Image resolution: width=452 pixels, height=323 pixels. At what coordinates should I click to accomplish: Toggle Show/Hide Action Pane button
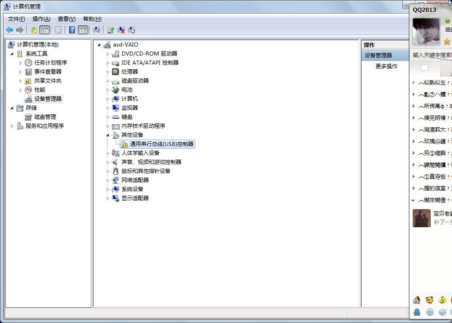(x=83, y=30)
